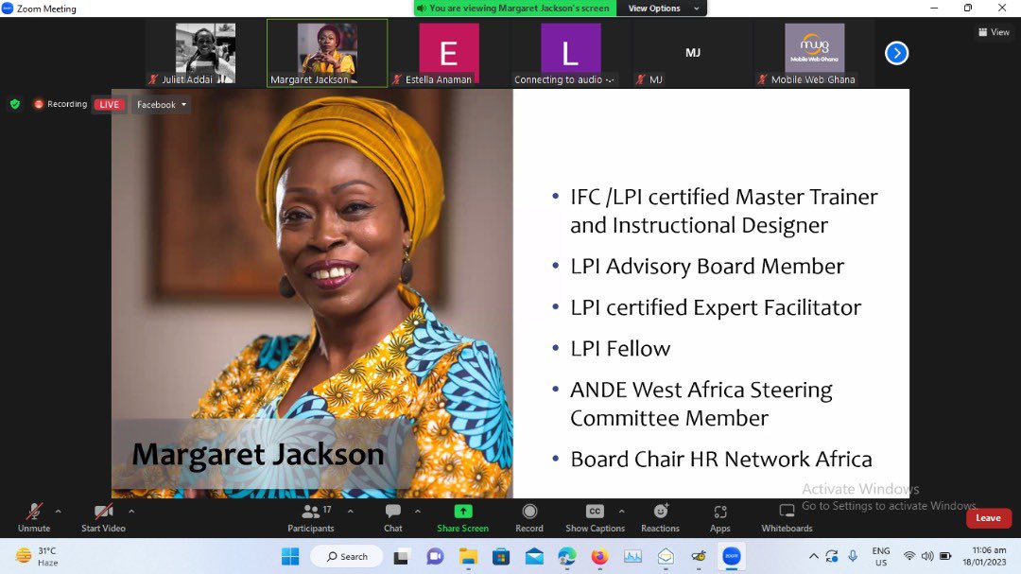Open Zoom Apps
1021x574 pixels.
point(720,518)
